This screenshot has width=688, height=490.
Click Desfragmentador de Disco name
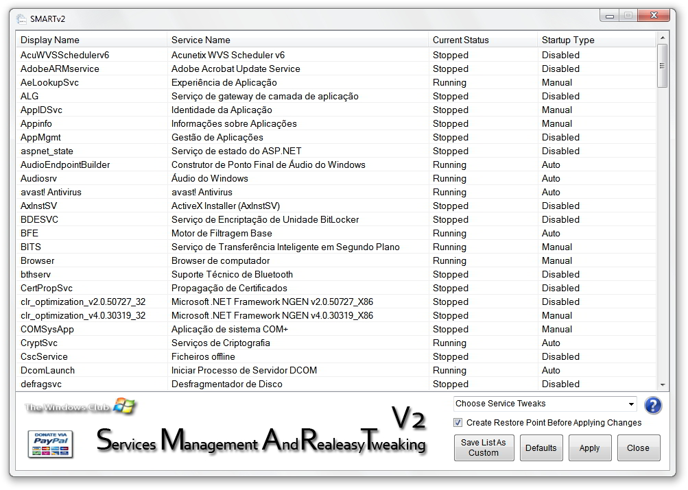point(227,384)
